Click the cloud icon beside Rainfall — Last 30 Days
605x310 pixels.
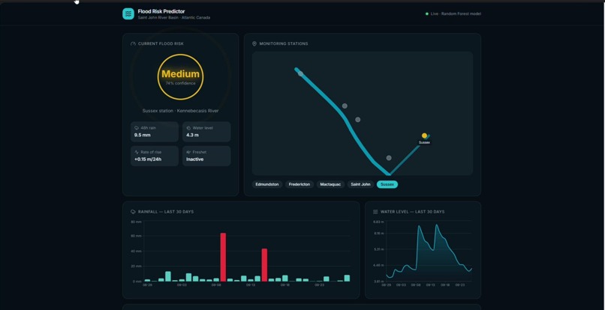[x=133, y=212]
